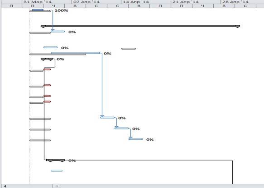This screenshot has width=264, height=188.
Task: Select the last blue bar in the cascade
Action: point(136,139)
